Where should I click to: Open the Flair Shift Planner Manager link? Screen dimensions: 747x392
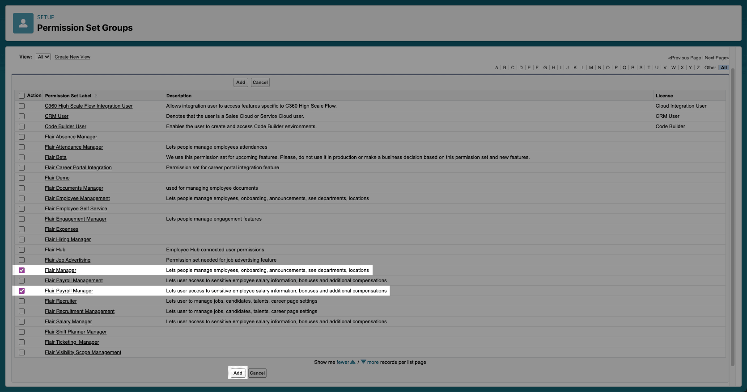76,332
